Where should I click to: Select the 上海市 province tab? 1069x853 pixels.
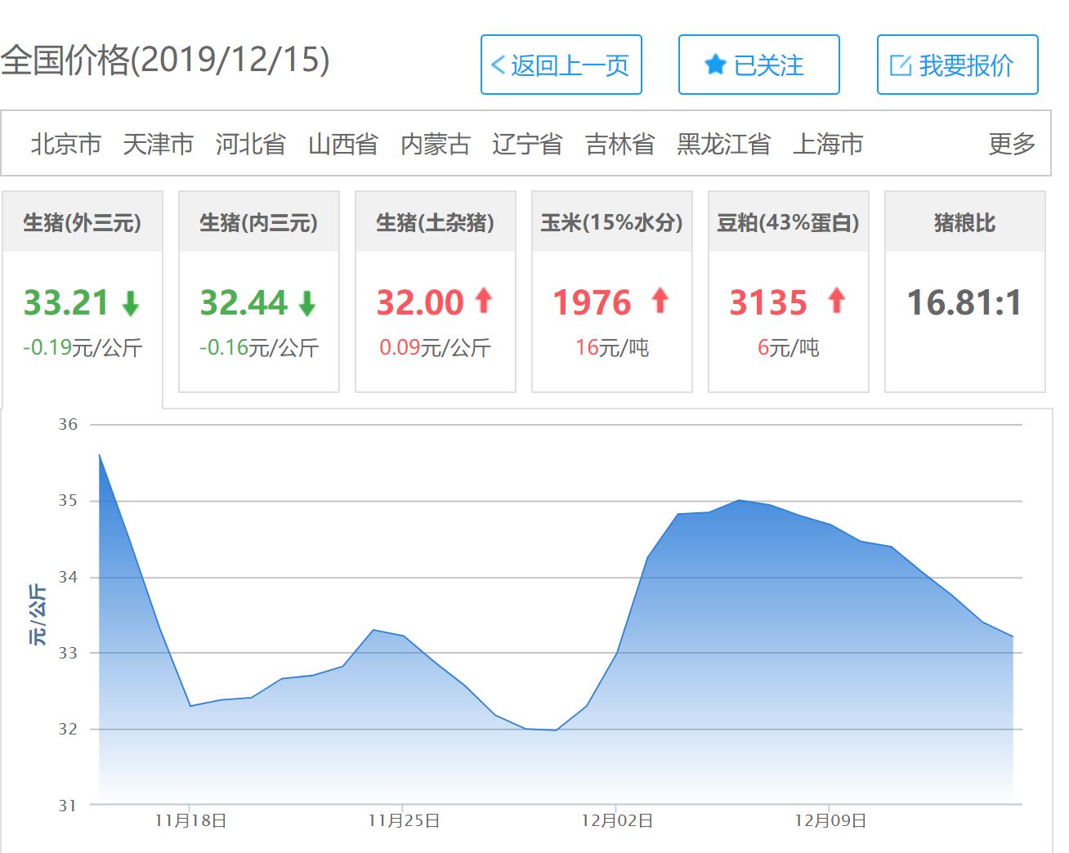pos(830,145)
